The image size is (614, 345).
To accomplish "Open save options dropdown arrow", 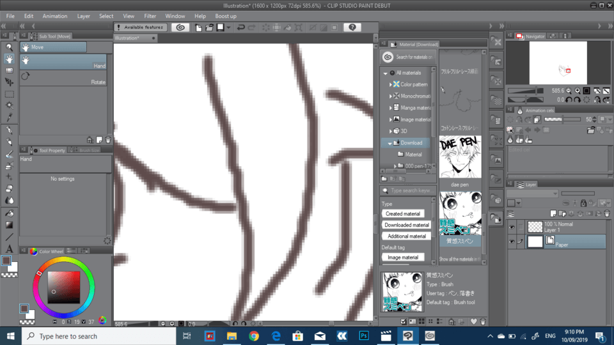I will point(229,27).
